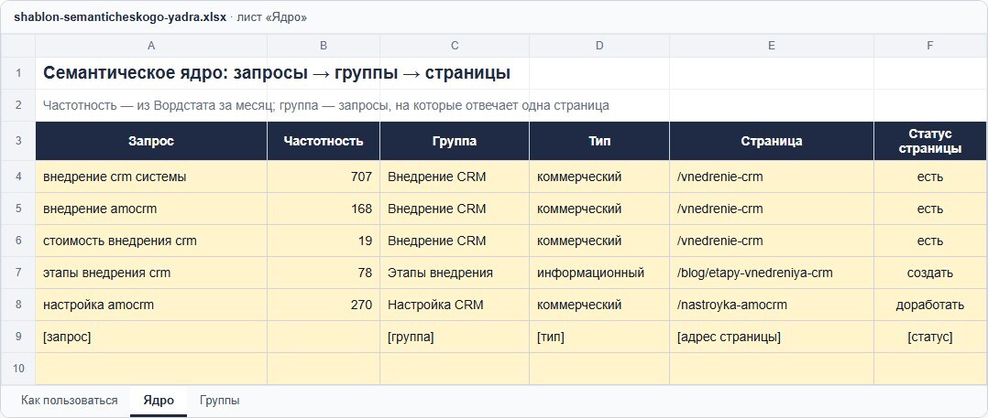Click frequency value 707
Viewport: 988px width, 418px height.
coord(324,177)
